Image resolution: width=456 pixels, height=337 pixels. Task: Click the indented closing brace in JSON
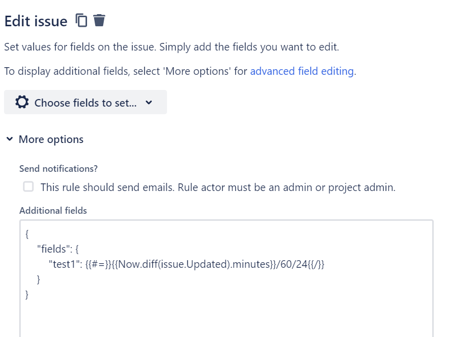(38, 279)
